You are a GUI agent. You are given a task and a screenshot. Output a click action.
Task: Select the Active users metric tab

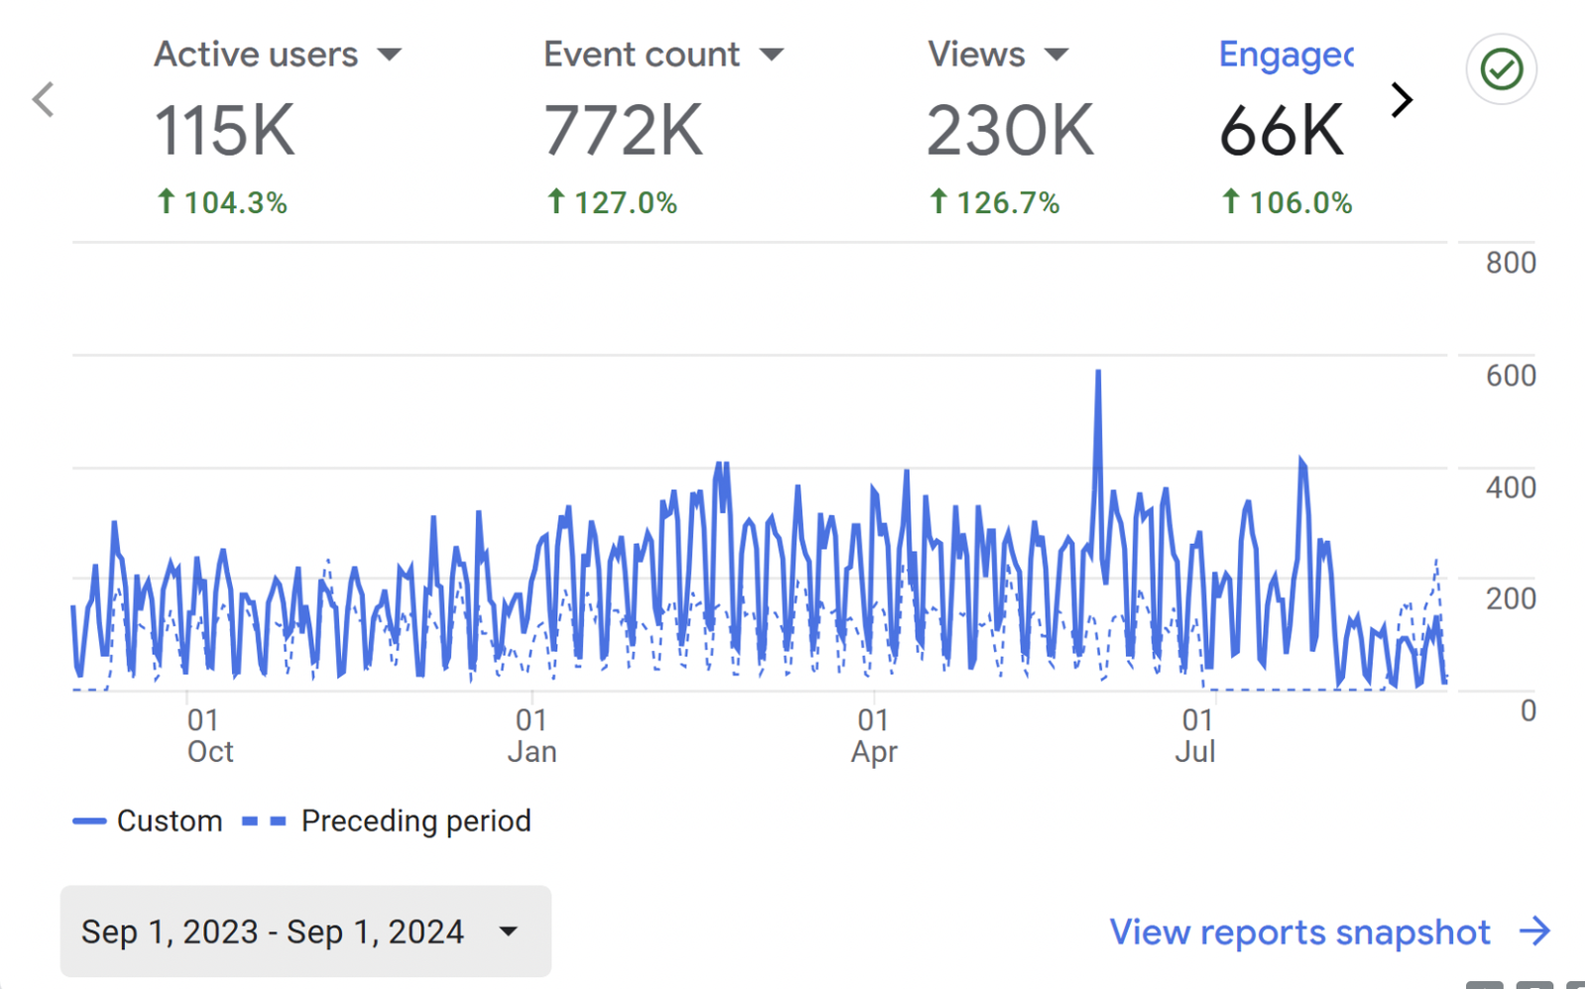pyautogui.click(x=256, y=55)
